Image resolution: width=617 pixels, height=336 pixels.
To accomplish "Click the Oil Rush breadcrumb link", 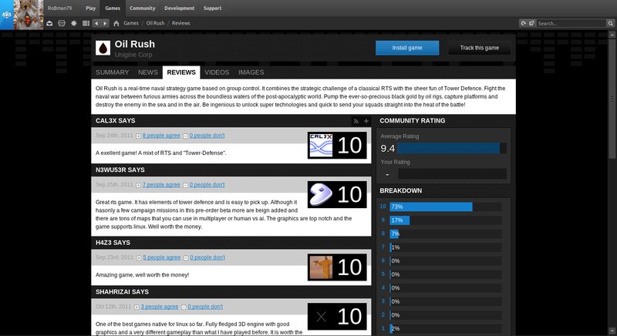I will (156, 23).
